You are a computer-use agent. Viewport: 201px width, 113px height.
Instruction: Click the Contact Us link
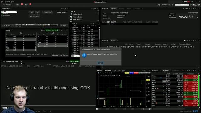(x=166, y=5)
